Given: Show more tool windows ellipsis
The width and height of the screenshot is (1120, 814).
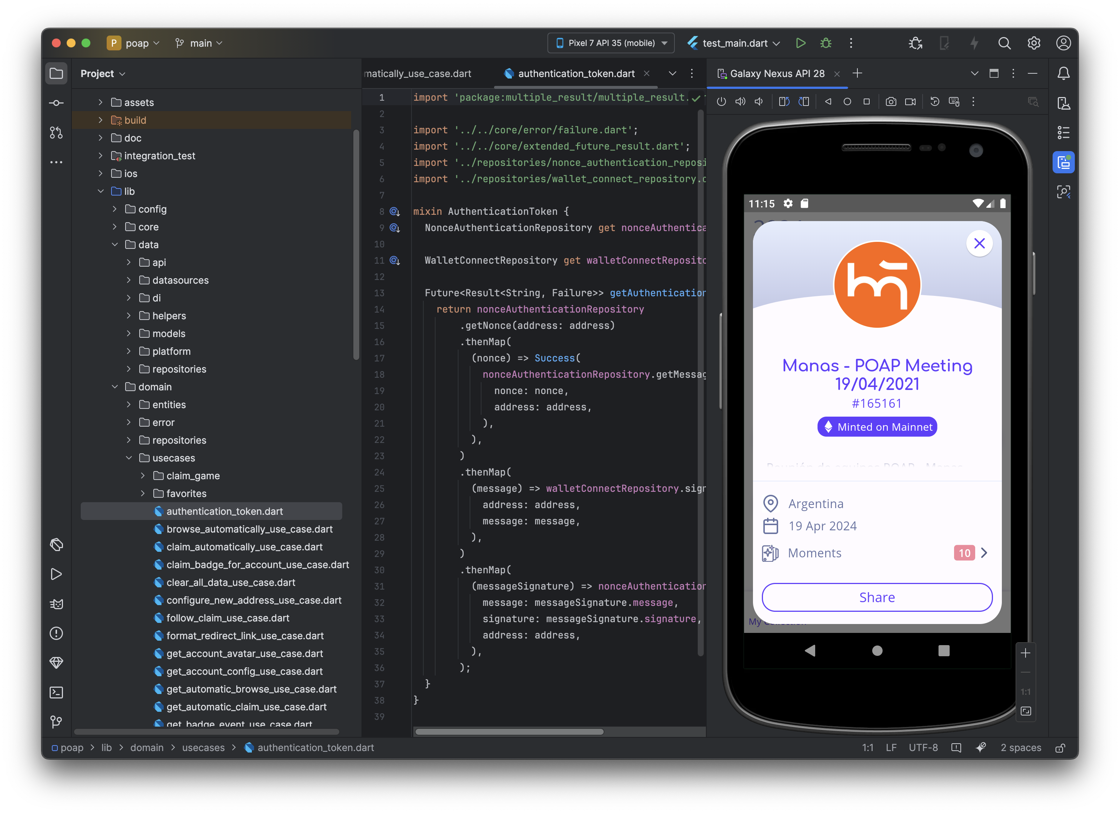Looking at the screenshot, I should (x=56, y=162).
